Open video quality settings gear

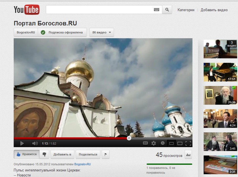(154, 143)
